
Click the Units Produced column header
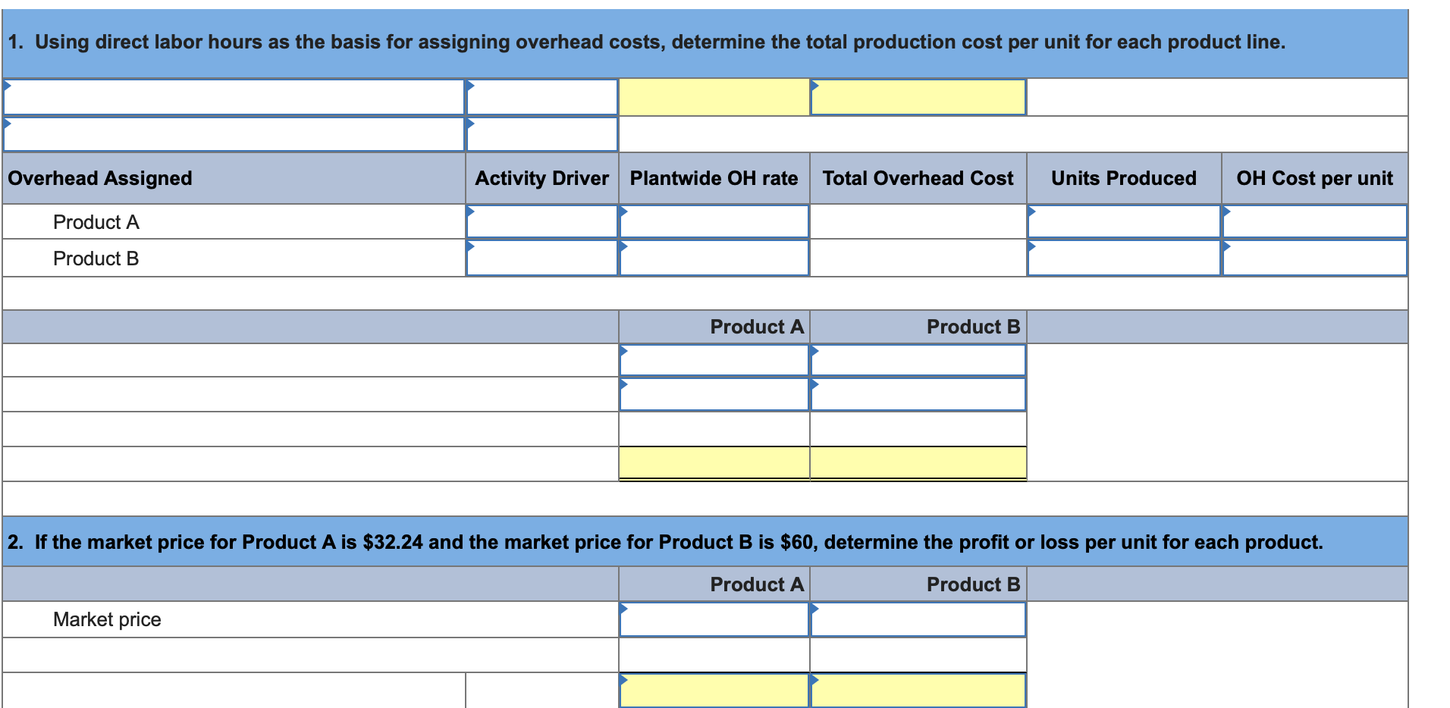tap(1124, 178)
